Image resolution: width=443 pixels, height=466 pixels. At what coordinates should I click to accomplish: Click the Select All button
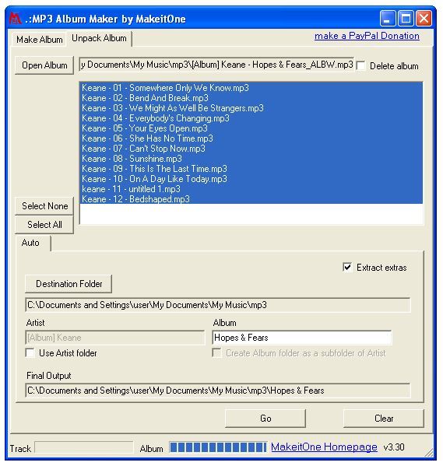(44, 224)
